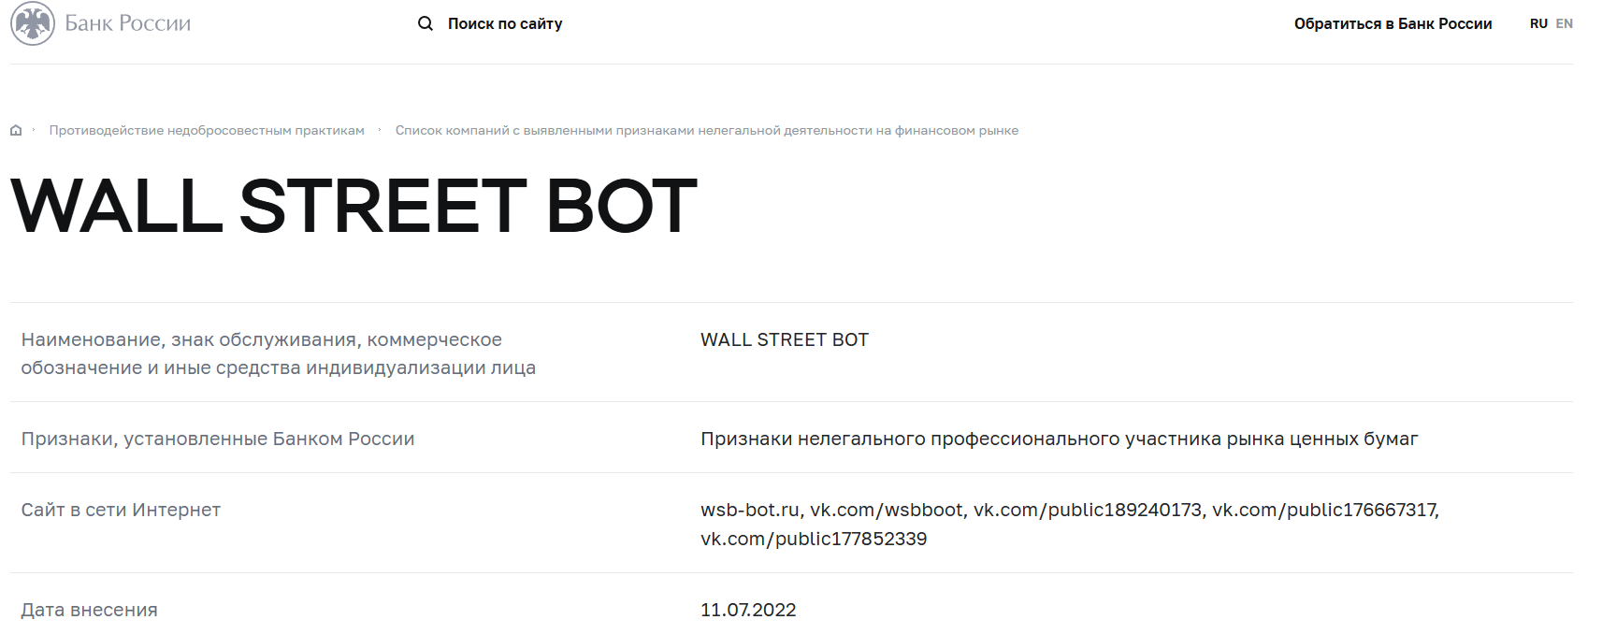Click the date 11.07.2022
1602x634 pixels.
[748, 610]
